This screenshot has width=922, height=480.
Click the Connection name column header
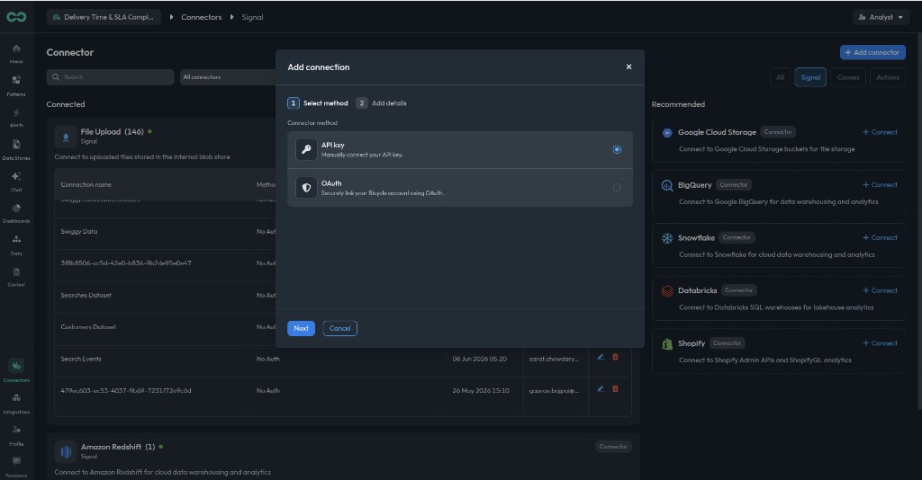pos(86,185)
